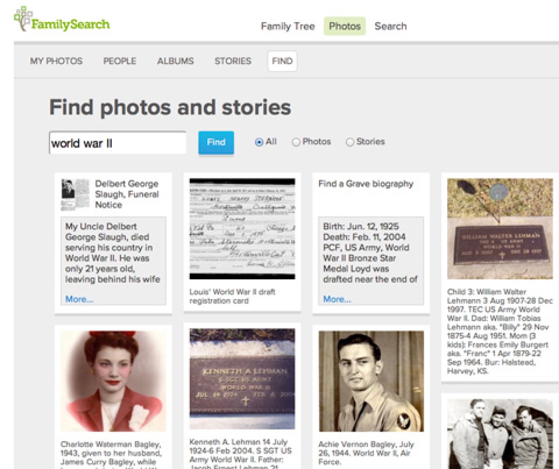This screenshot has width=559, height=469.
Task: Open the Family Tree top menu
Action: [x=288, y=26]
